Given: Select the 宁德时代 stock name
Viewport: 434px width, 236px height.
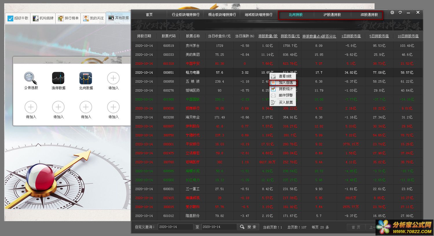Looking at the screenshot, I should [193, 135].
